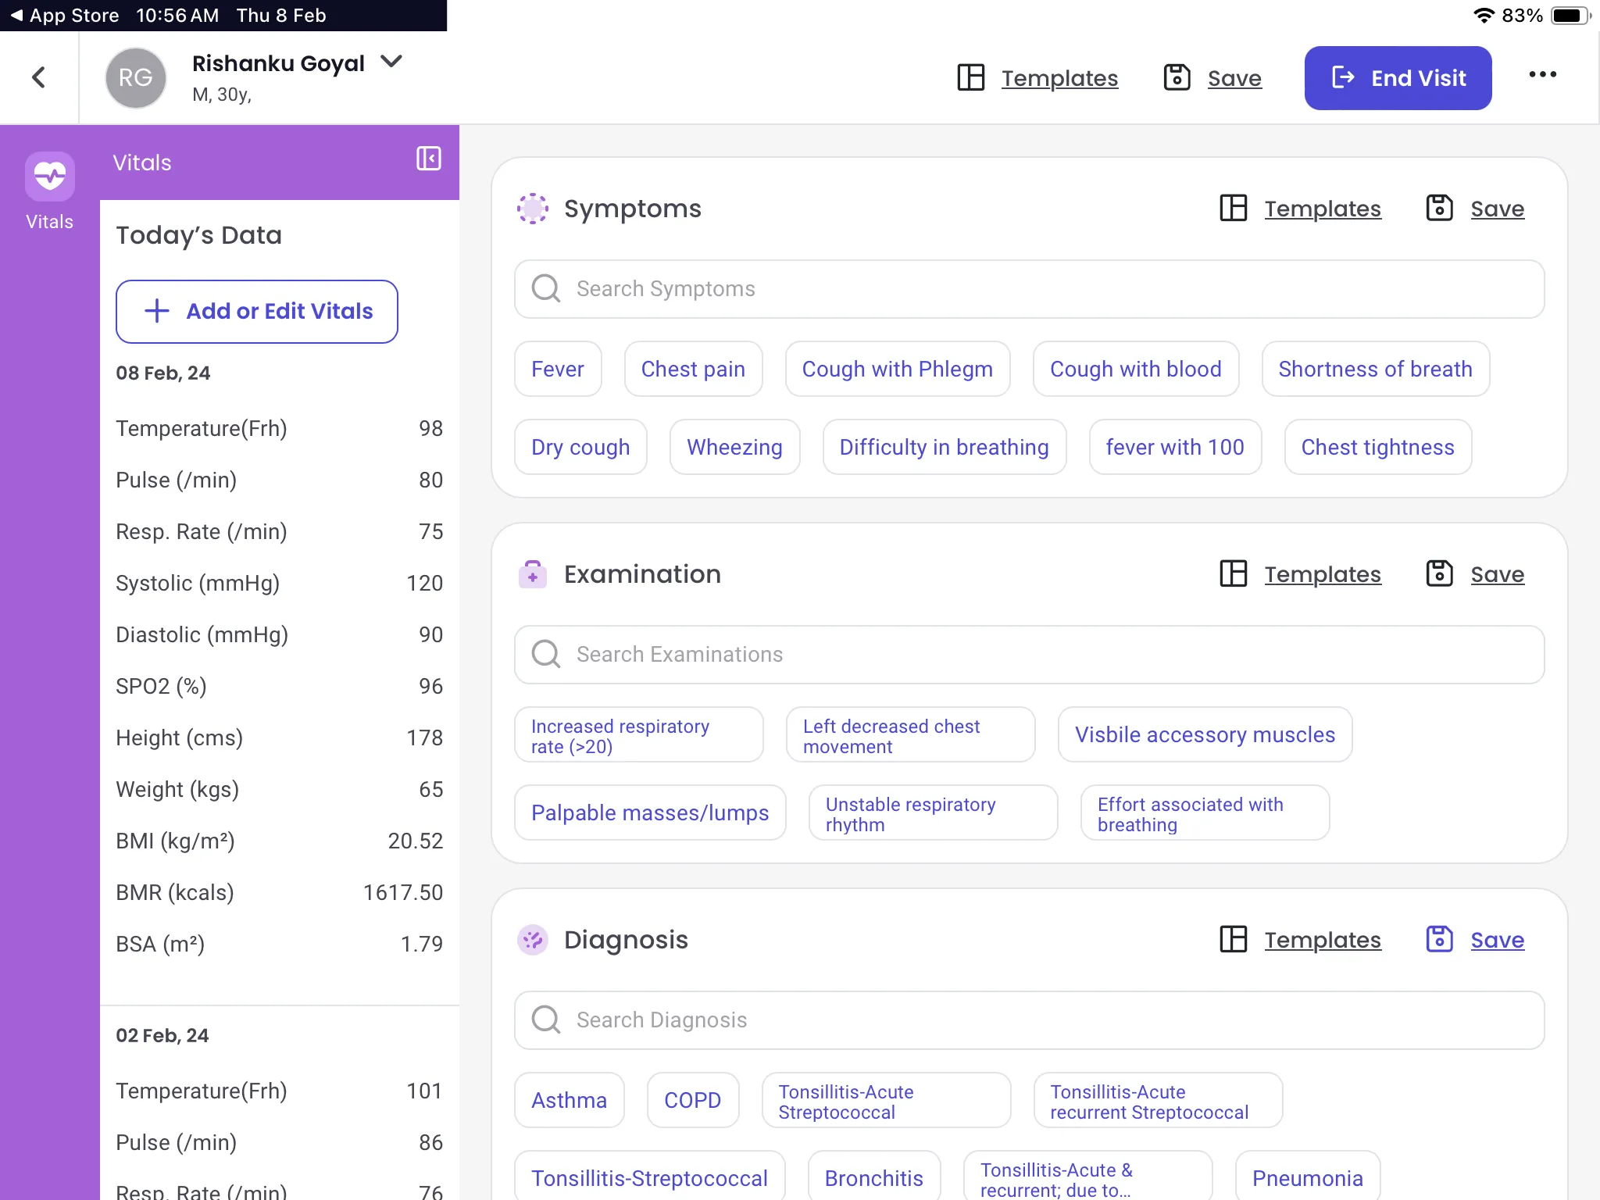This screenshot has width=1600, height=1200.
Task: Click the Search Symptoms magnifier icon
Action: click(x=545, y=288)
